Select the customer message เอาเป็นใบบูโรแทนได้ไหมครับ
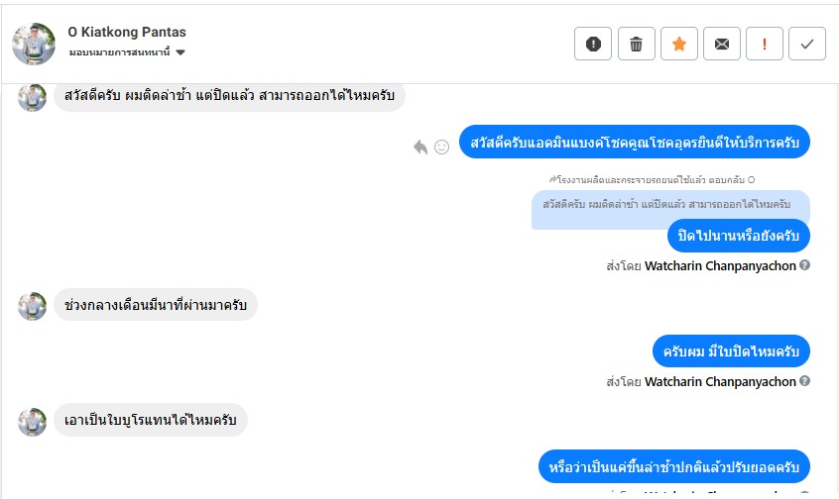The image size is (839, 499). (x=150, y=421)
